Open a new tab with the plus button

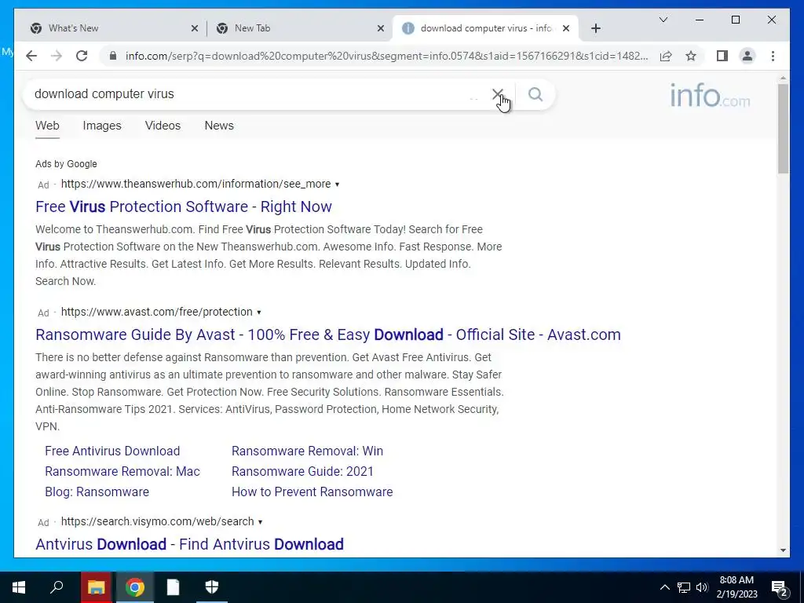[595, 28]
